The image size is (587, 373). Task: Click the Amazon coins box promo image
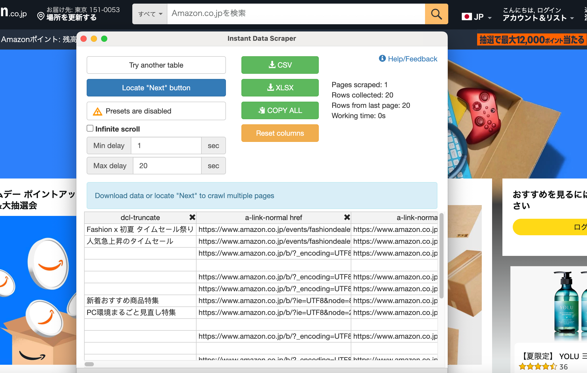point(38,290)
